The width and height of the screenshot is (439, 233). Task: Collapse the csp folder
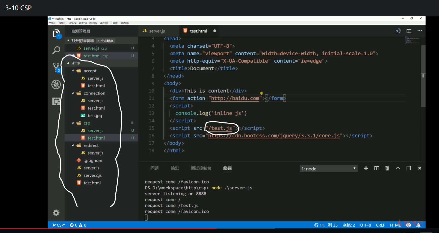click(x=73, y=123)
